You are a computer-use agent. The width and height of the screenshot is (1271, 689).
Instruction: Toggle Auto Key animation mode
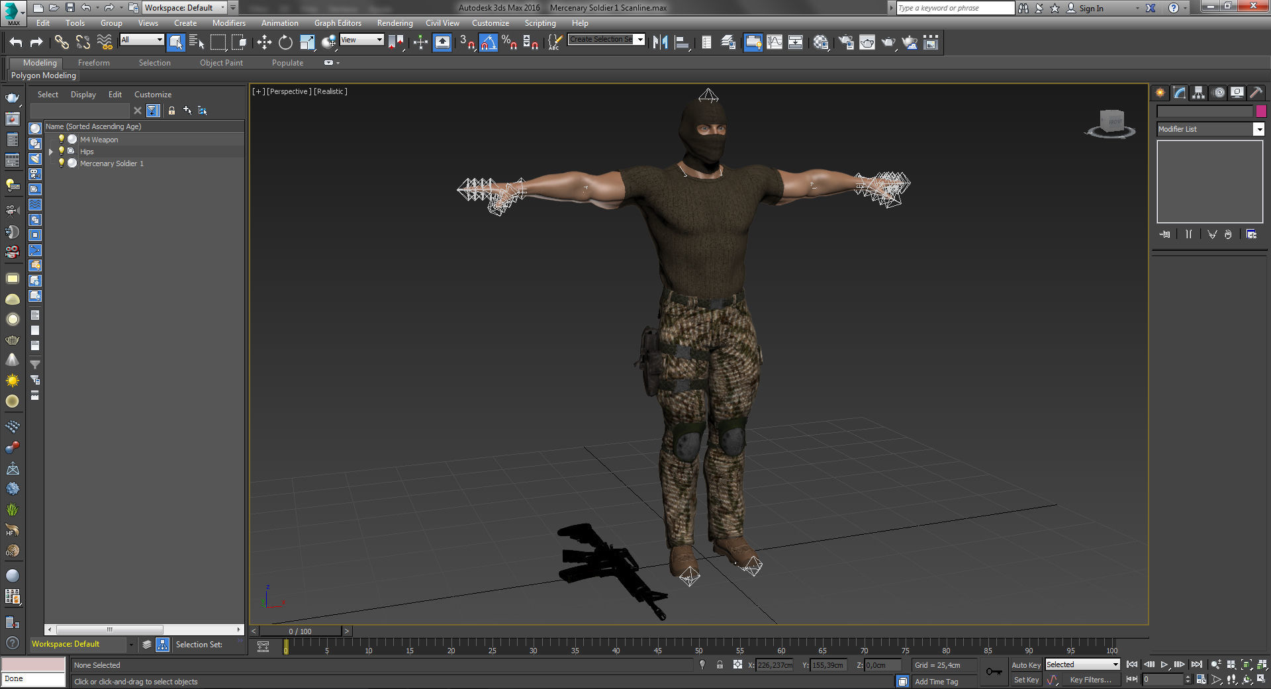1025,665
